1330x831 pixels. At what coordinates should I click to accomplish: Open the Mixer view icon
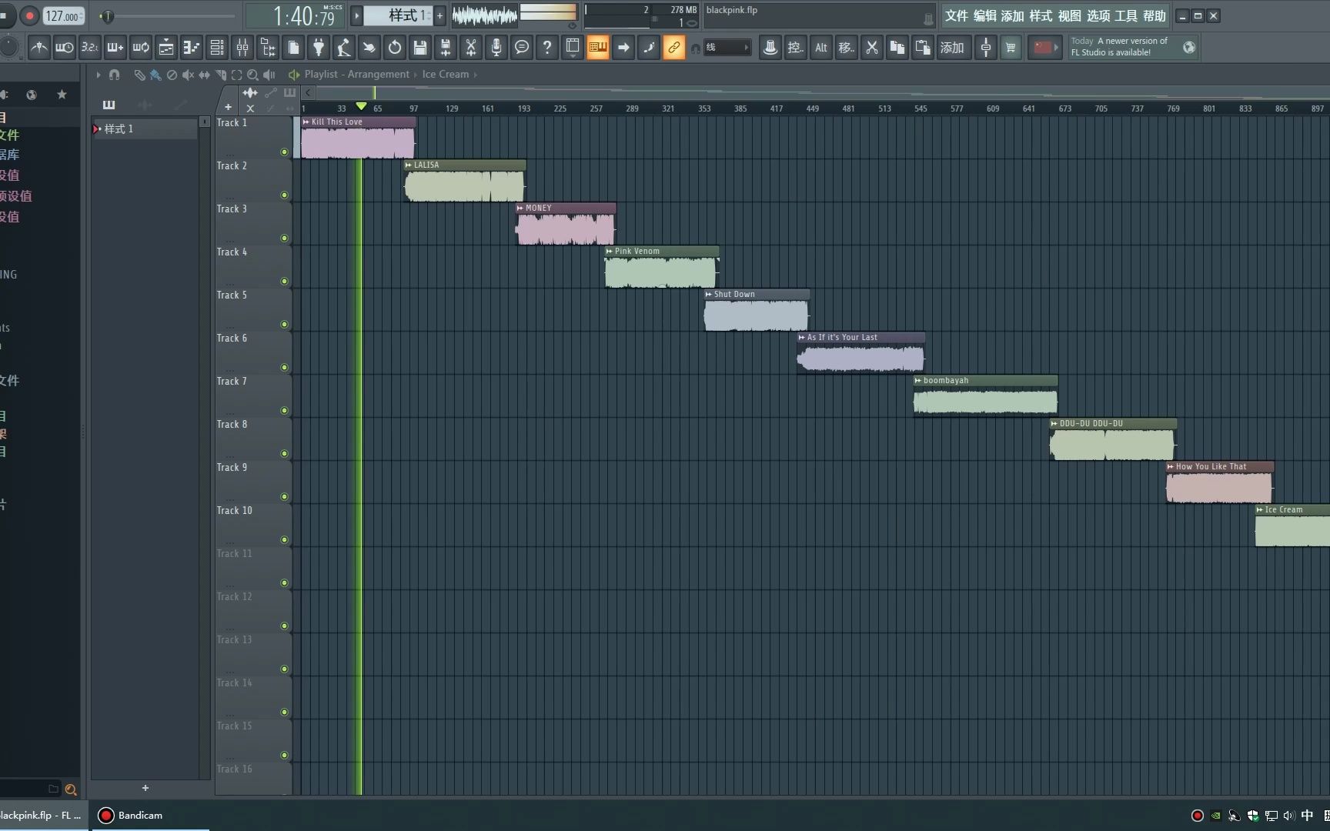[x=242, y=48]
